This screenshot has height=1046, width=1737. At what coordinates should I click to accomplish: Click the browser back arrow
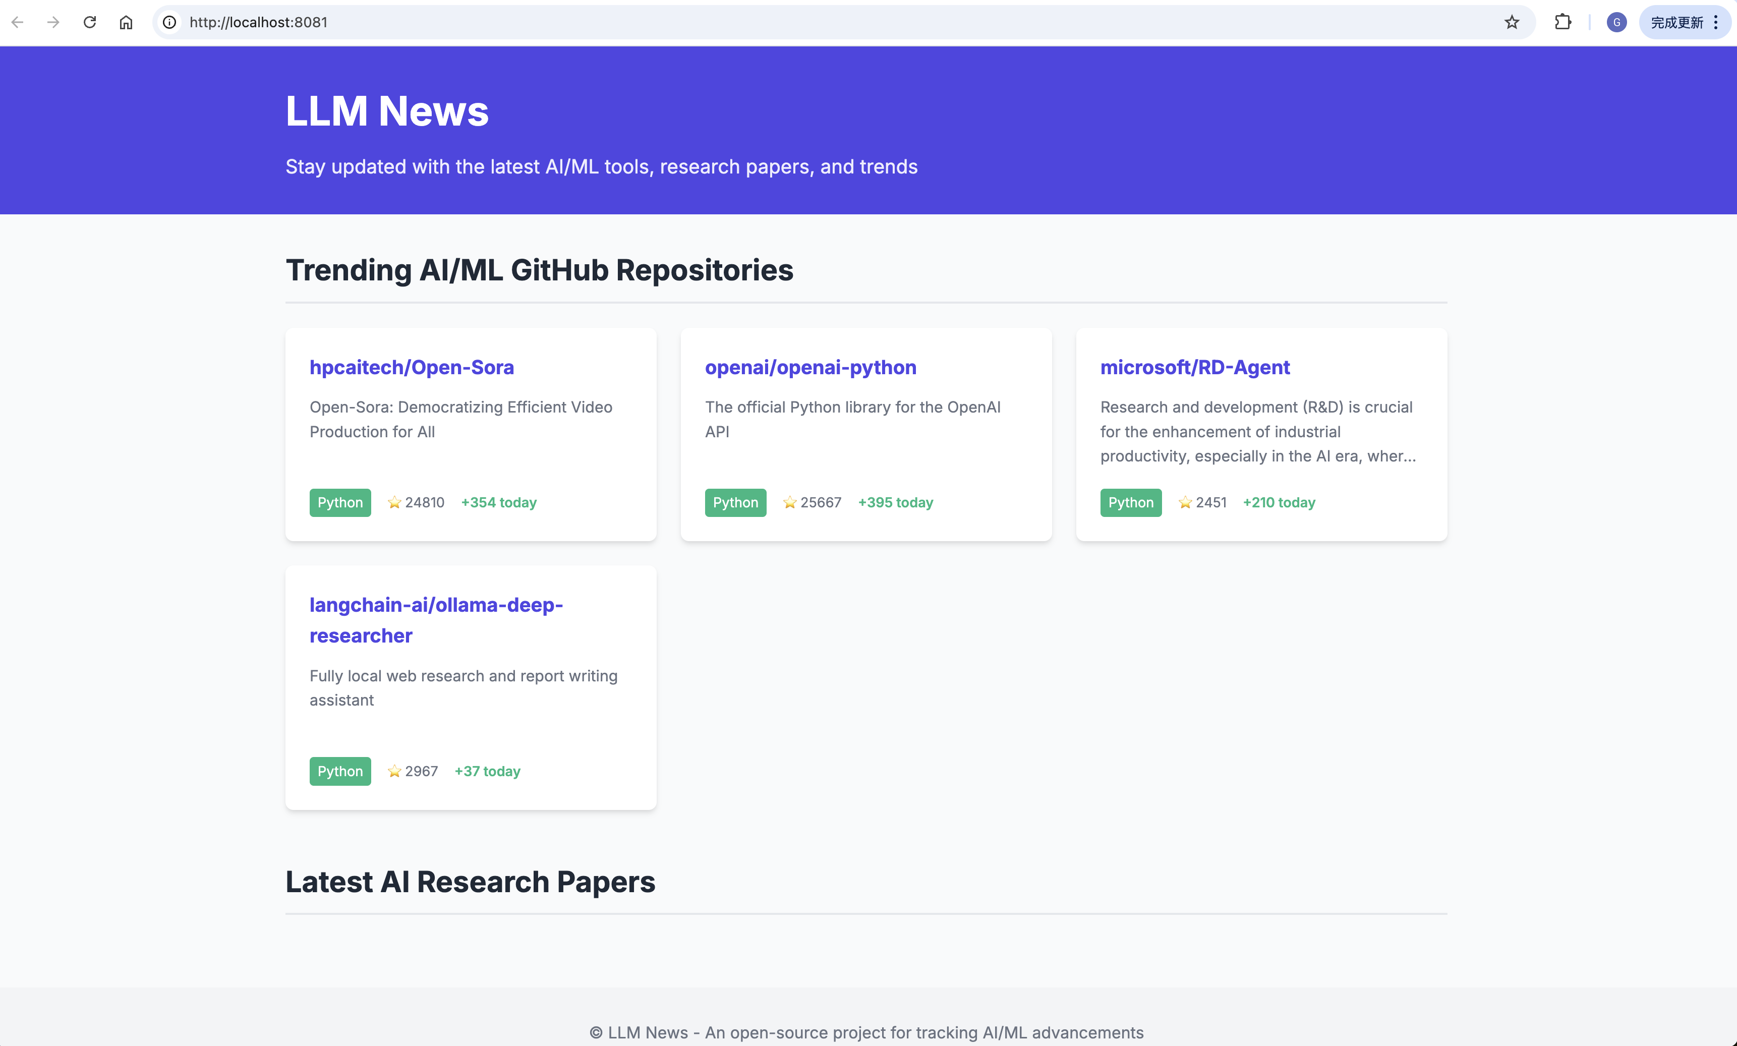pyautogui.click(x=18, y=23)
